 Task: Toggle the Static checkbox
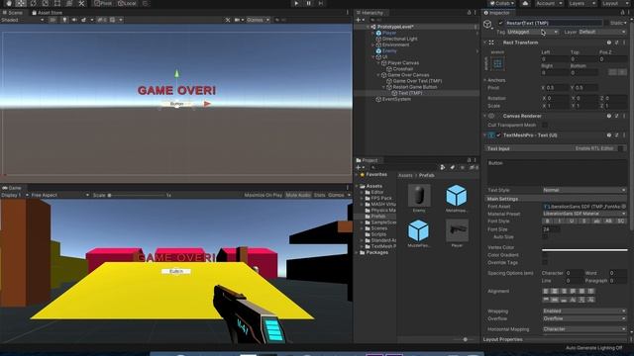[x=607, y=24]
